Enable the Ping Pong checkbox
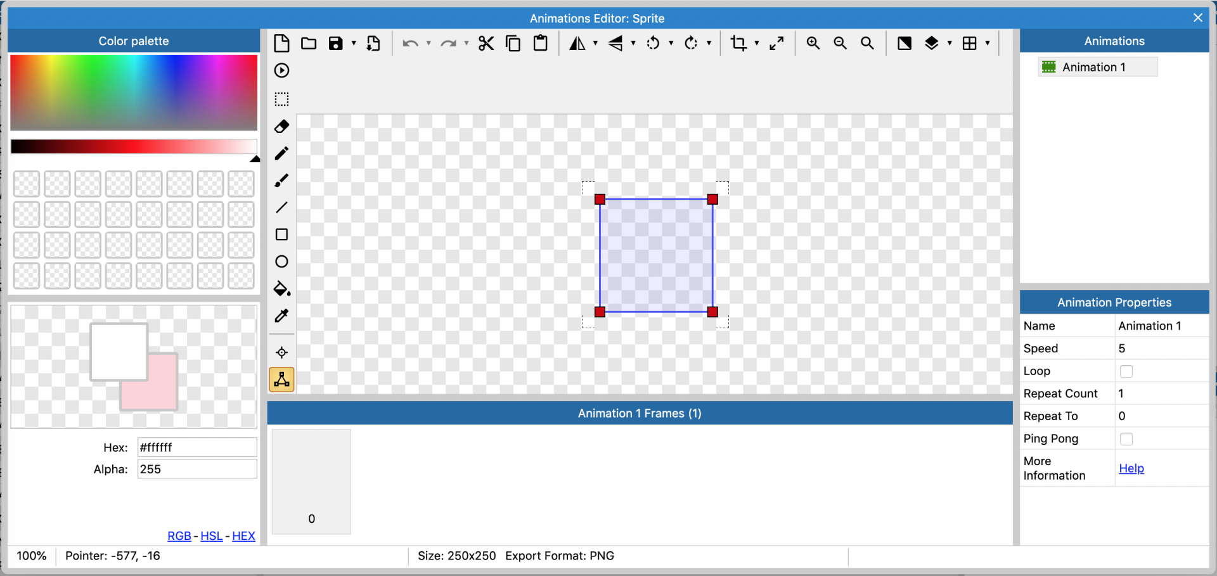The height and width of the screenshot is (576, 1217). pos(1126,438)
